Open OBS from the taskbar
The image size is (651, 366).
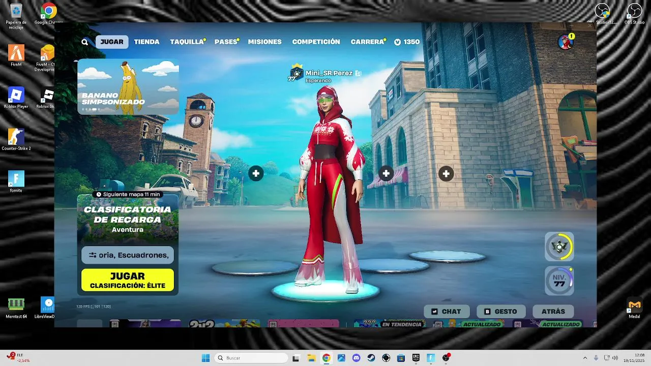tap(446, 358)
